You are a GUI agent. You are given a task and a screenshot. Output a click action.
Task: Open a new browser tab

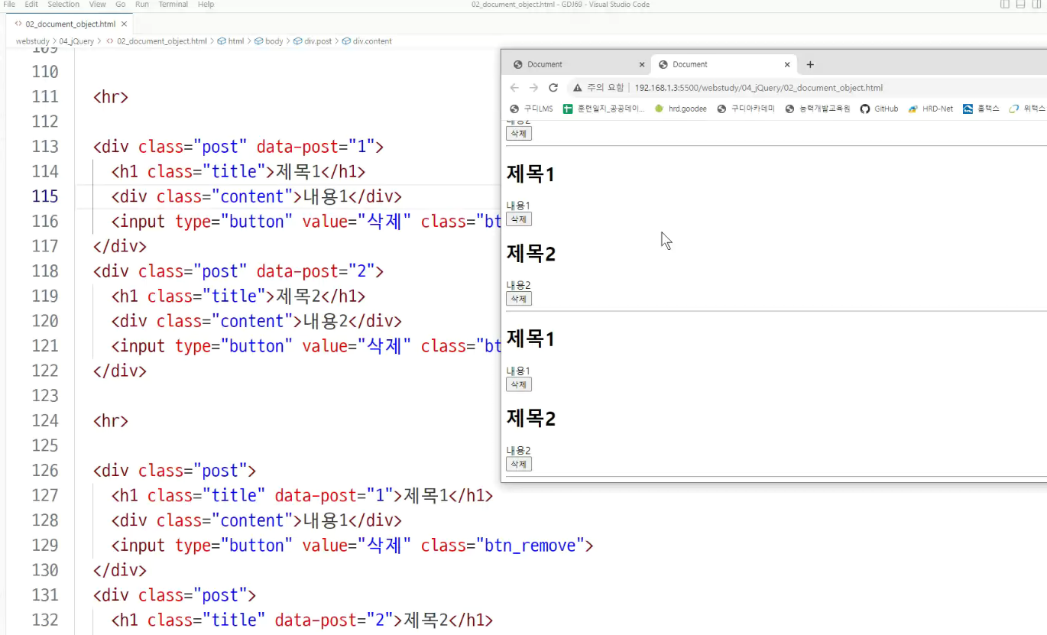tap(810, 65)
